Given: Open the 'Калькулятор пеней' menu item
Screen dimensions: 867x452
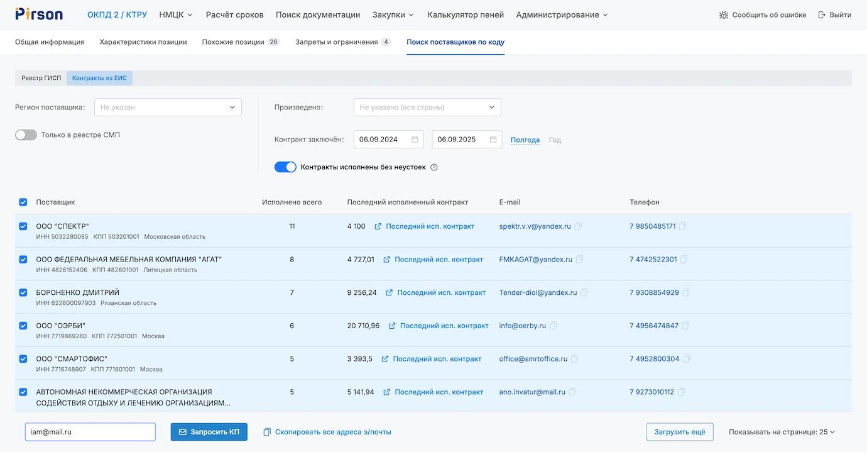Looking at the screenshot, I should pos(466,14).
